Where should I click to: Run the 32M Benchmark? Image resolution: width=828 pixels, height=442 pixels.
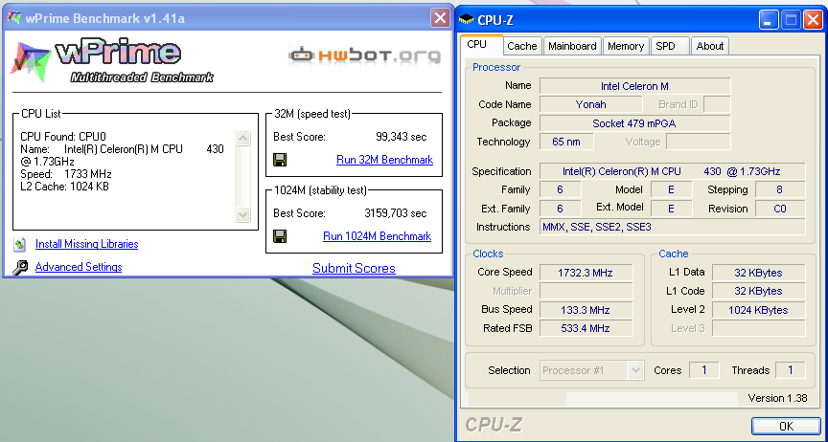click(x=384, y=159)
